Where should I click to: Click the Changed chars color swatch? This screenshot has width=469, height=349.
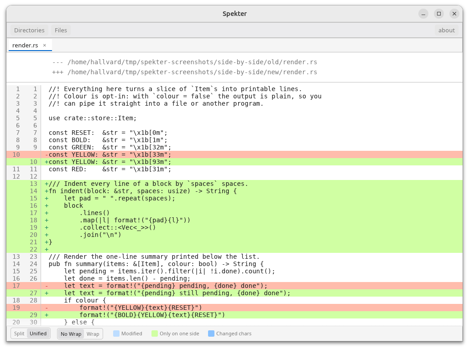(x=211, y=334)
